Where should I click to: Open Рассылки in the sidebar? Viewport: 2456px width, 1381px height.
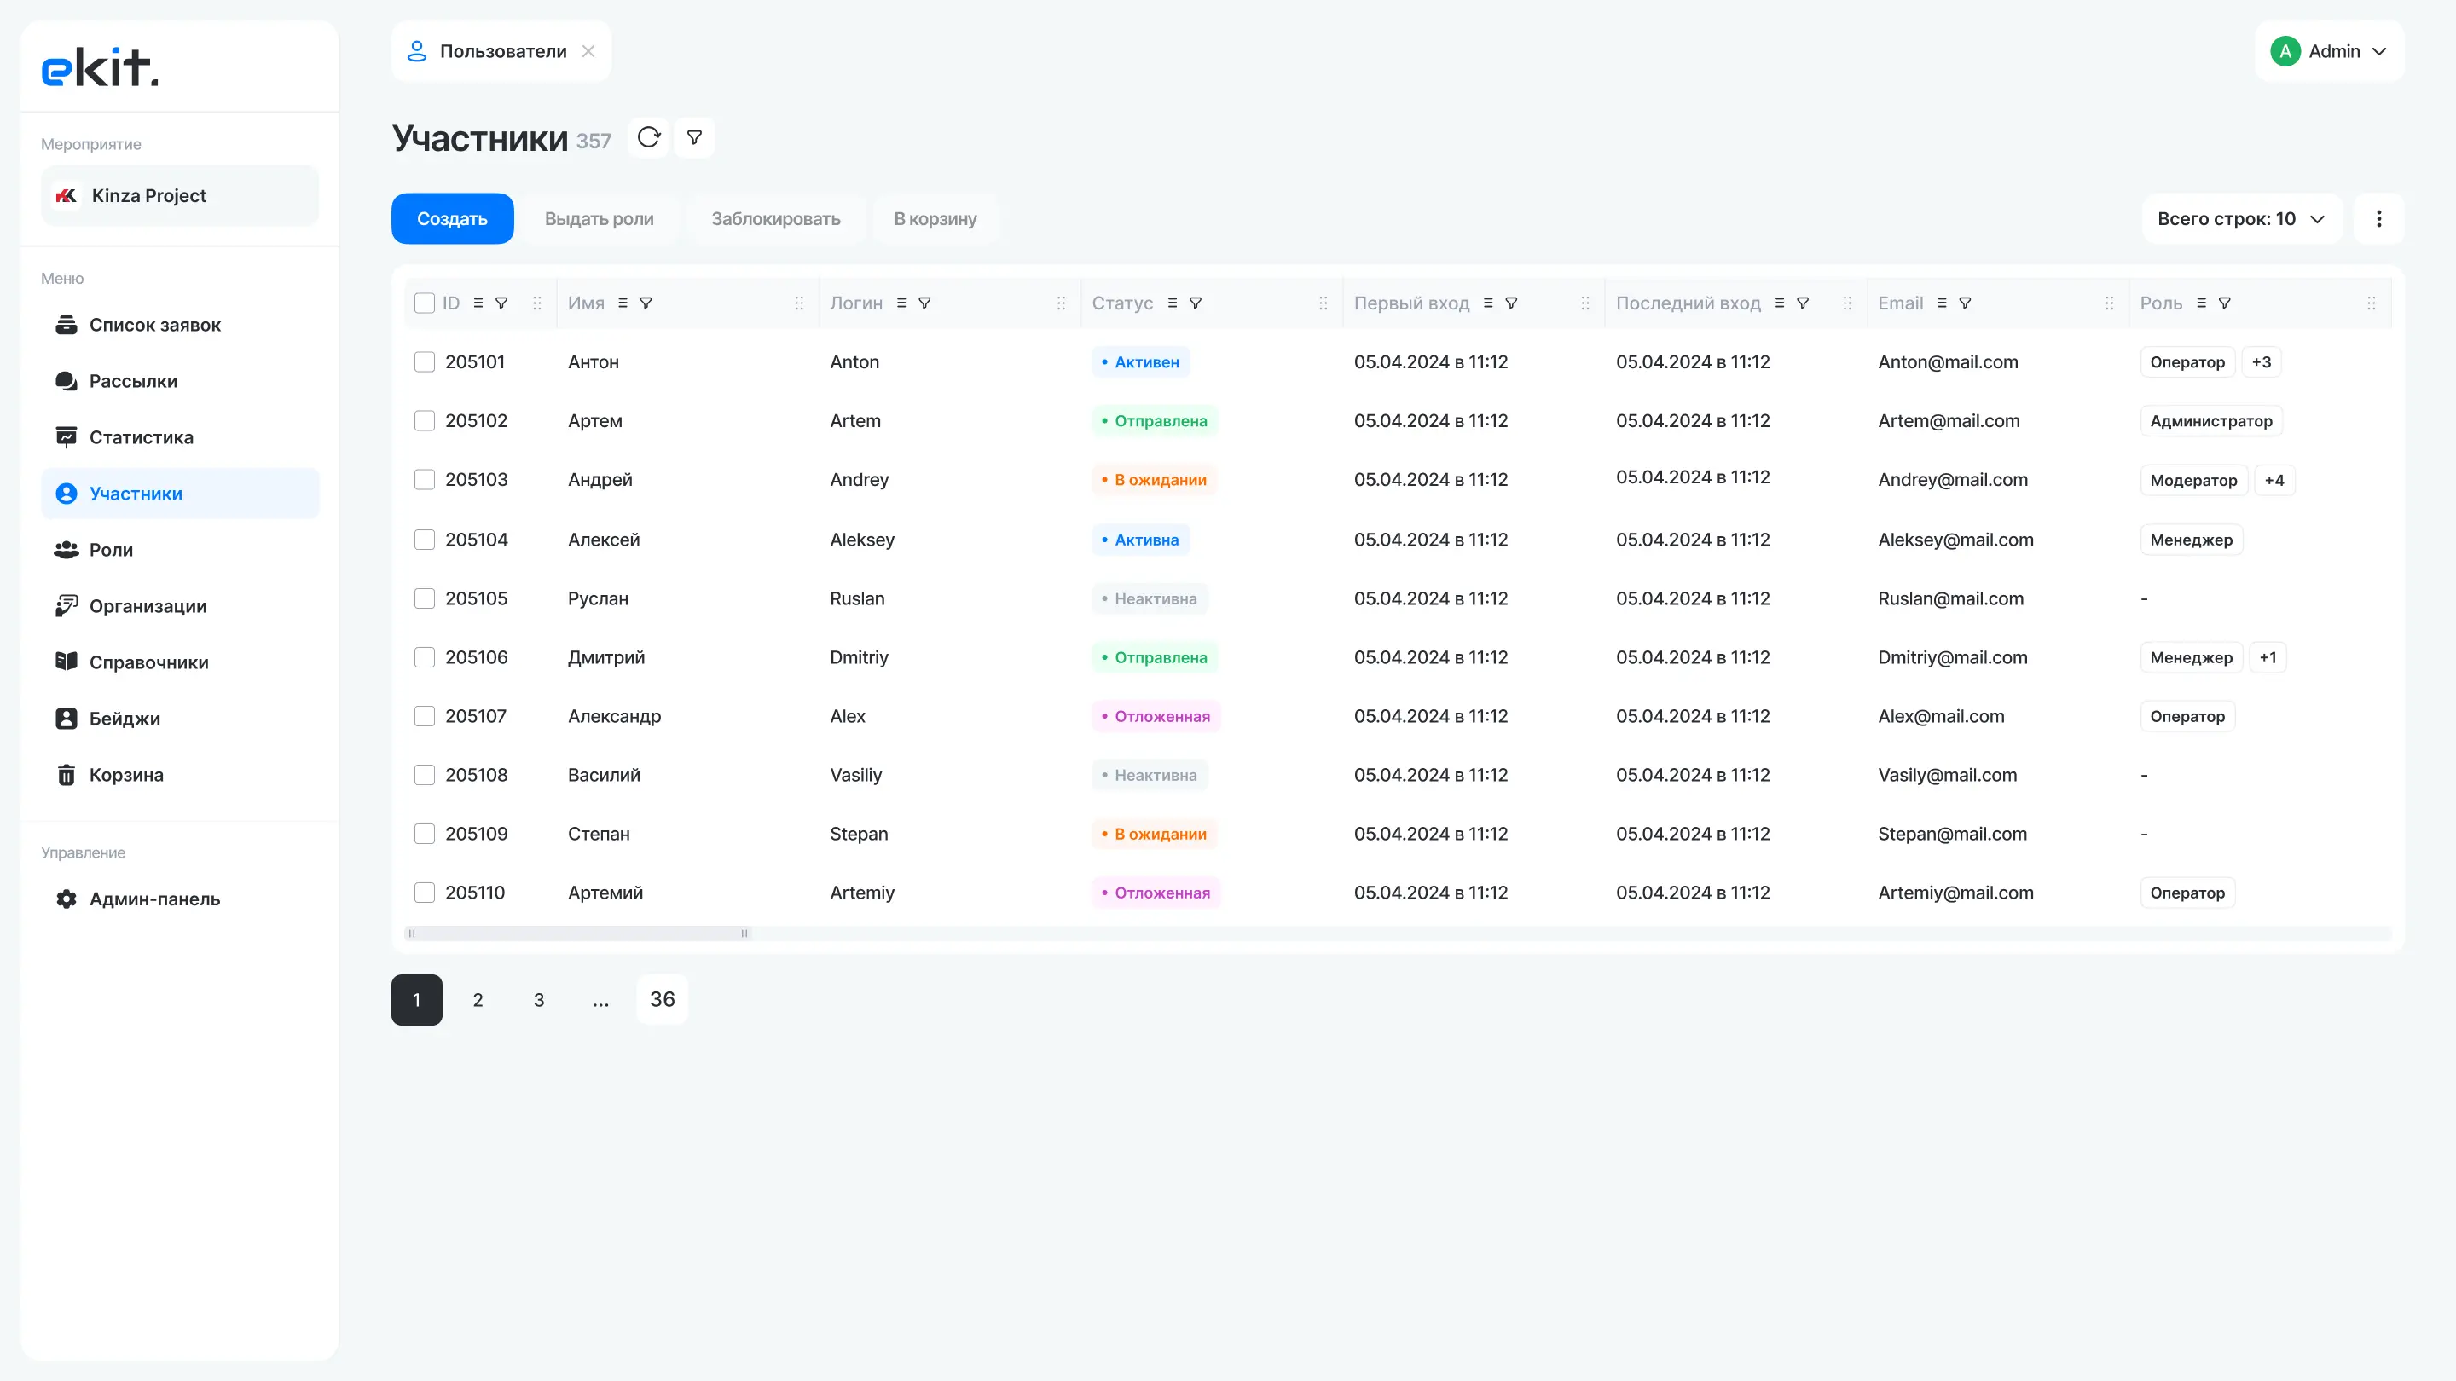[180, 381]
